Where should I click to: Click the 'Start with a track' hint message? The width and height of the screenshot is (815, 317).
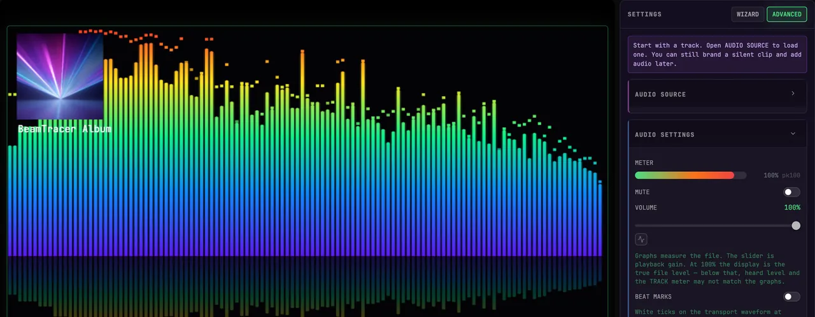point(718,55)
